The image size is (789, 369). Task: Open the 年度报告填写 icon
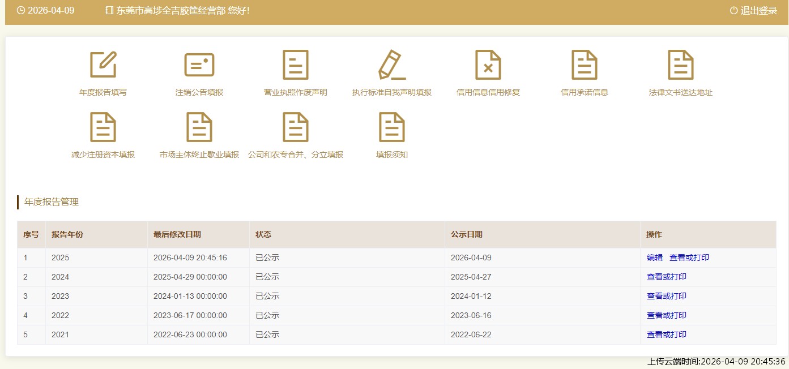click(103, 65)
